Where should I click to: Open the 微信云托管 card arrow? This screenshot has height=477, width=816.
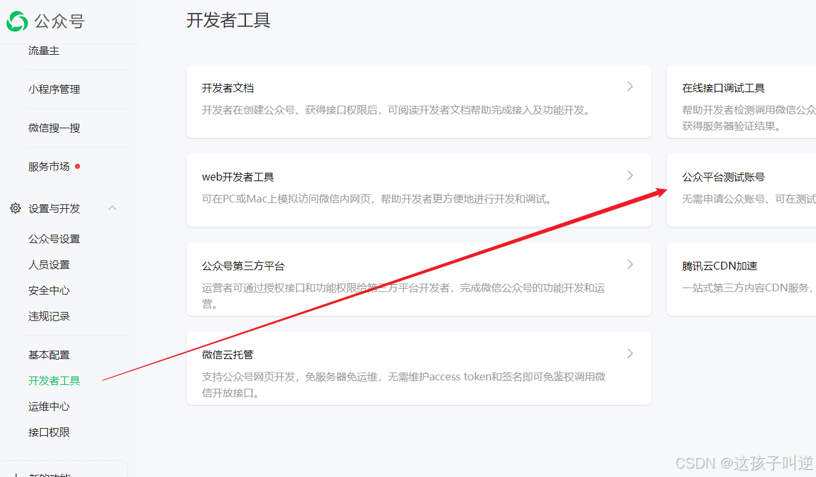[x=630, y=353]
